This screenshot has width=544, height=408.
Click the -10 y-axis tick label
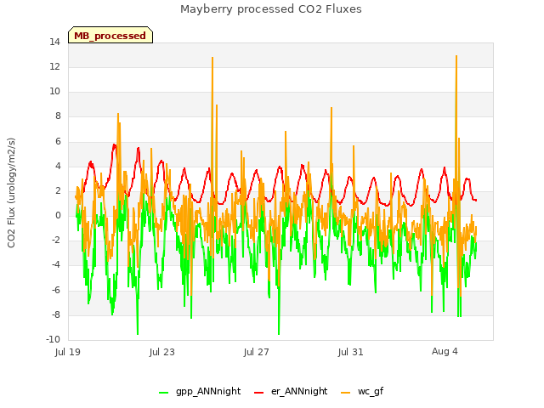pyautogui.click(x=53, y=339)
